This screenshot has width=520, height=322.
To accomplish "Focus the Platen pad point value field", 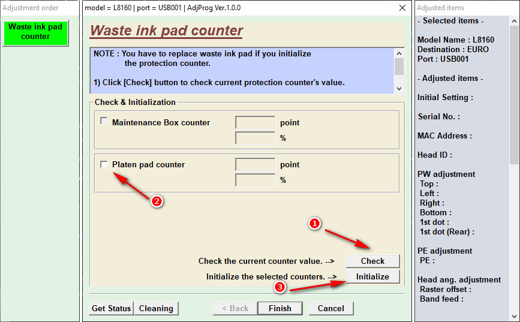I will (255, 165).
